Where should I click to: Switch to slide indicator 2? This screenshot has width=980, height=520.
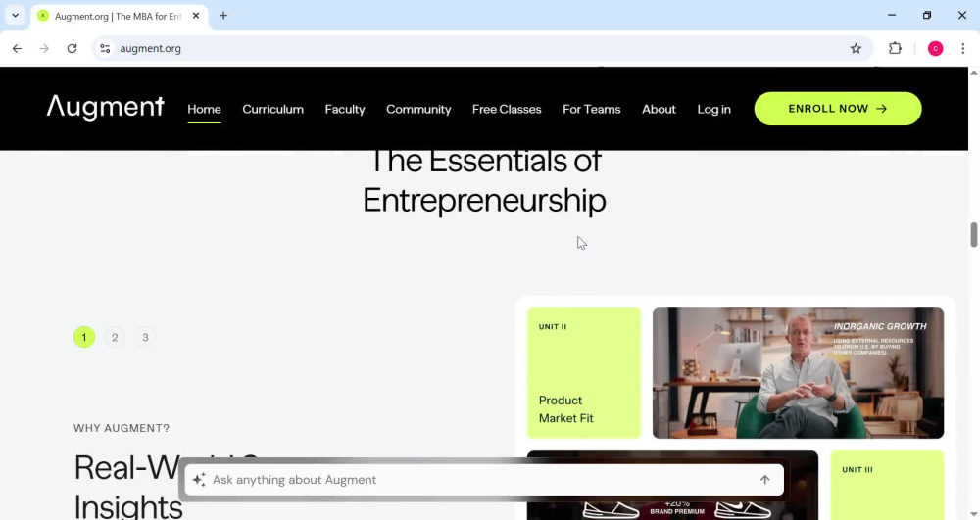point(115,337)
